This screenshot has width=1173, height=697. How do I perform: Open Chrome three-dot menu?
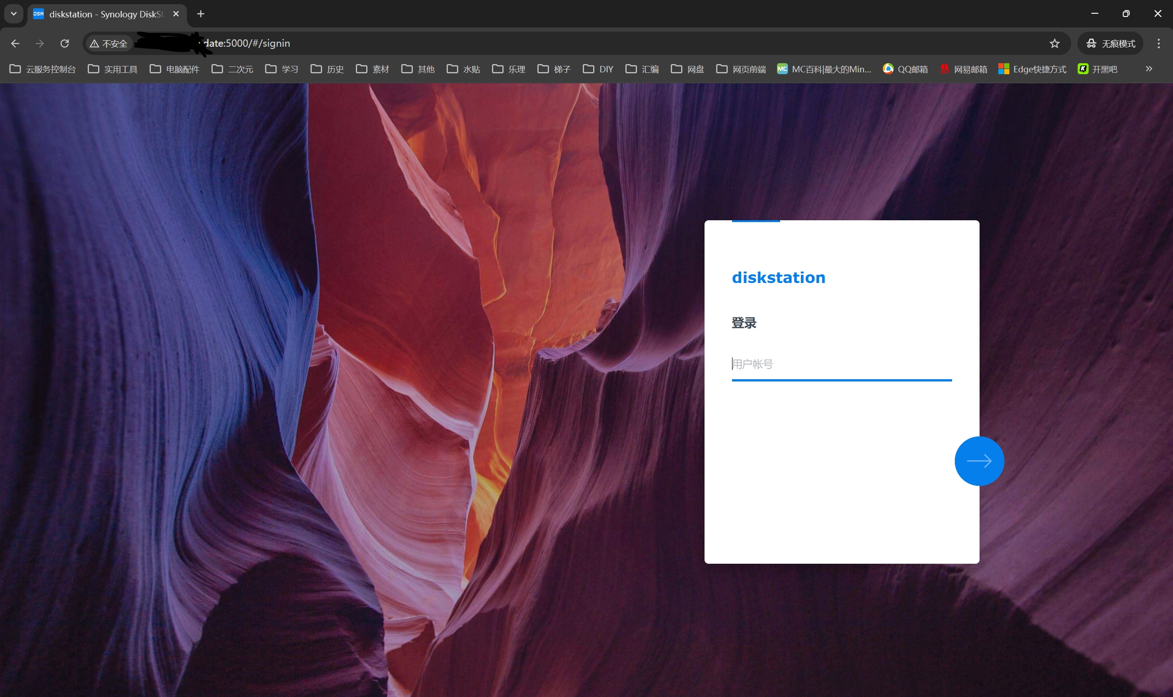click(1158, 43)
